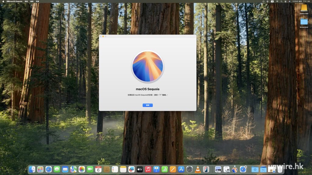The height and width of the screenshot is (175, 312).
Task: Open the Wi-Fi status menu
Action: coord(277,1)
